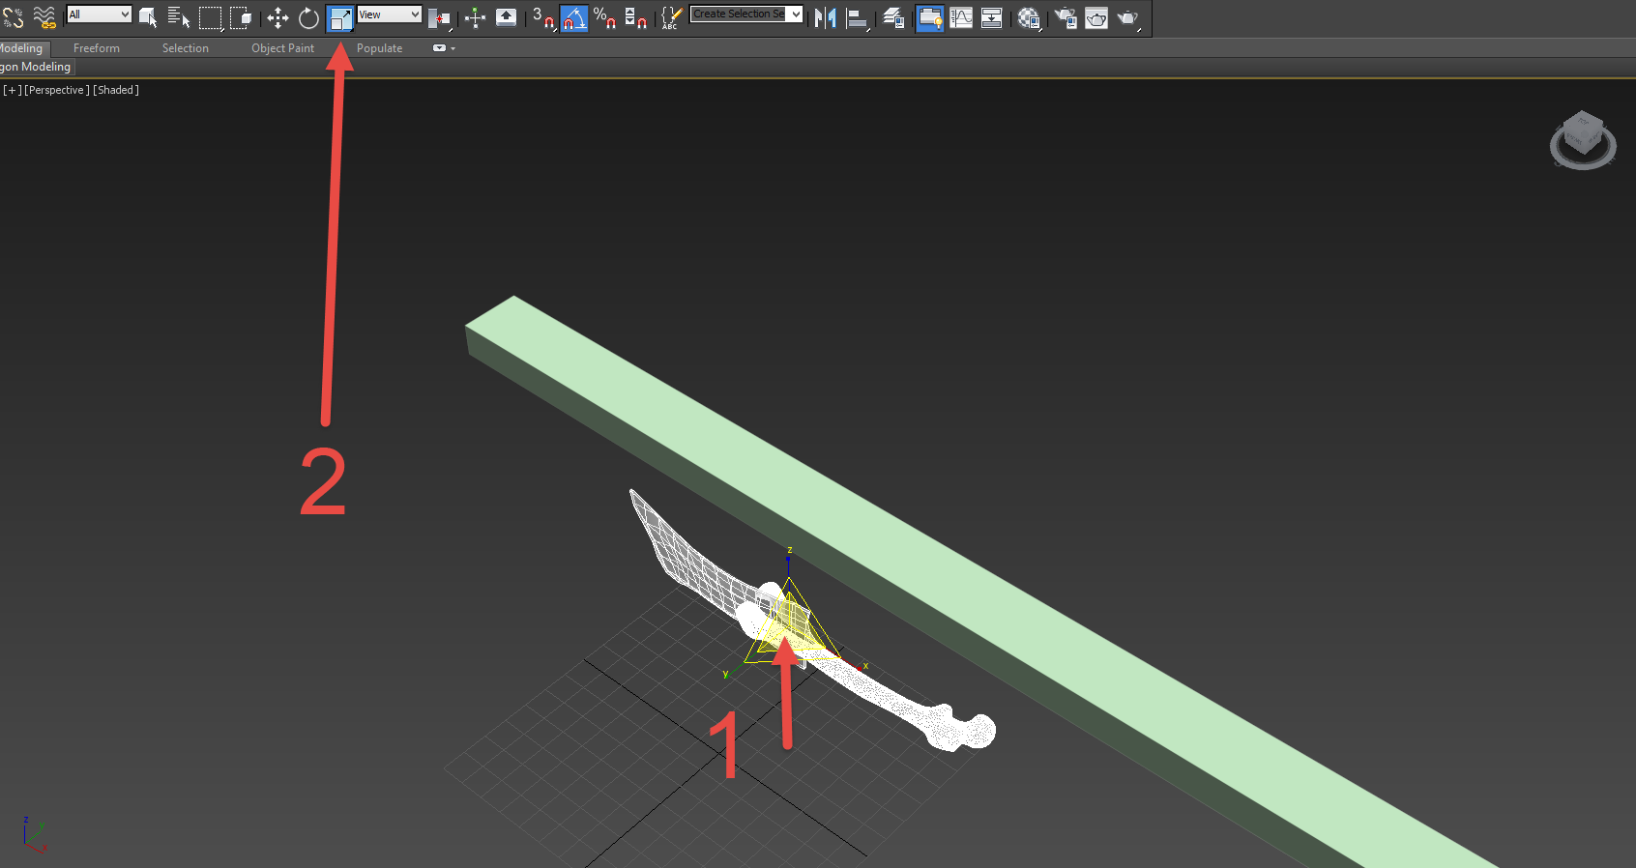Activate the Select and Move tool
The width and height of the screenshot is (1636, 868).
pyautogui.click(x=278, y=17)
